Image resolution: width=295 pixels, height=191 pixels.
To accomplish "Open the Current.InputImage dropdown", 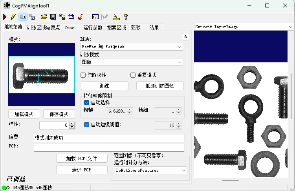I will coord(244,27).
